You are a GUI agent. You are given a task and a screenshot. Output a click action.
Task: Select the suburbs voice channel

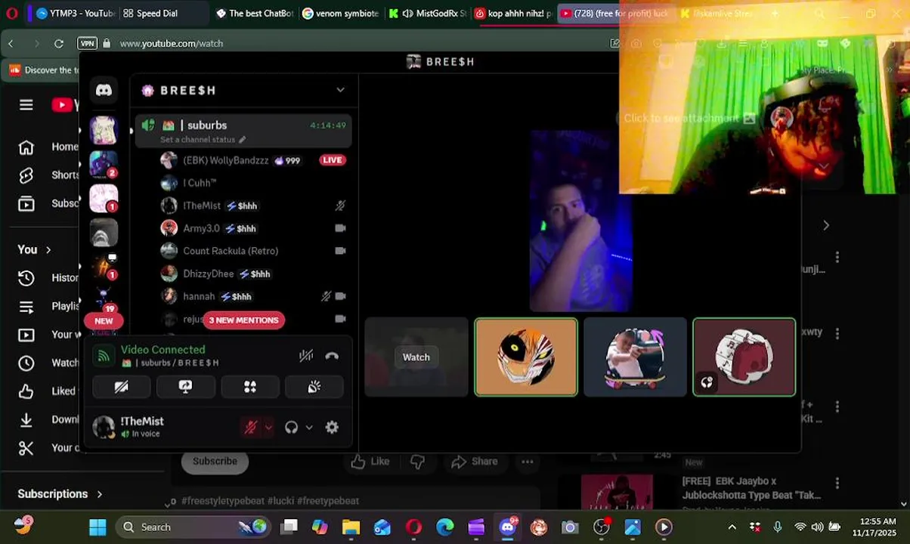pos(243,131)
